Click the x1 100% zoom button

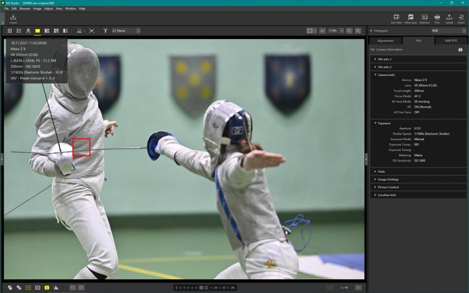322,31
